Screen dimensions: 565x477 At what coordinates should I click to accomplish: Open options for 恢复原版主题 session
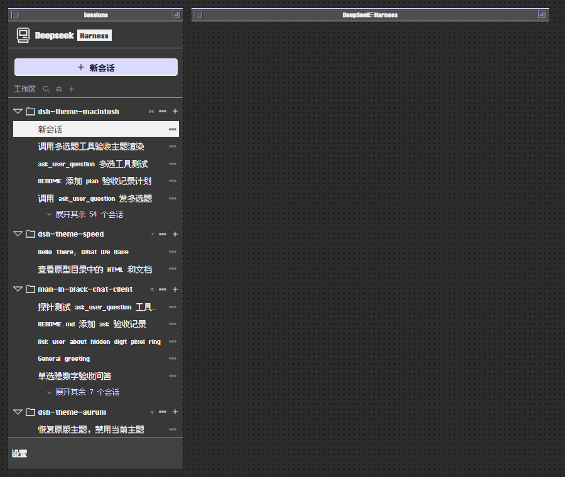(x=173, y=429)
